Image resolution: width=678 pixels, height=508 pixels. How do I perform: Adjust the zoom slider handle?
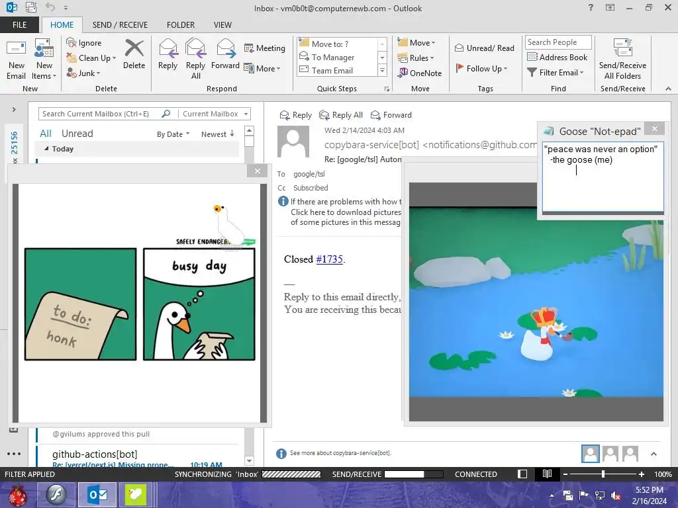click(603, 474)
